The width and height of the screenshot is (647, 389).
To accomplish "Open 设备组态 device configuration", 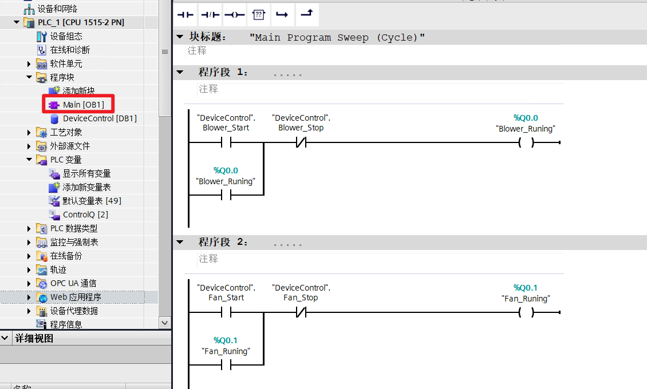I will 66,36.
